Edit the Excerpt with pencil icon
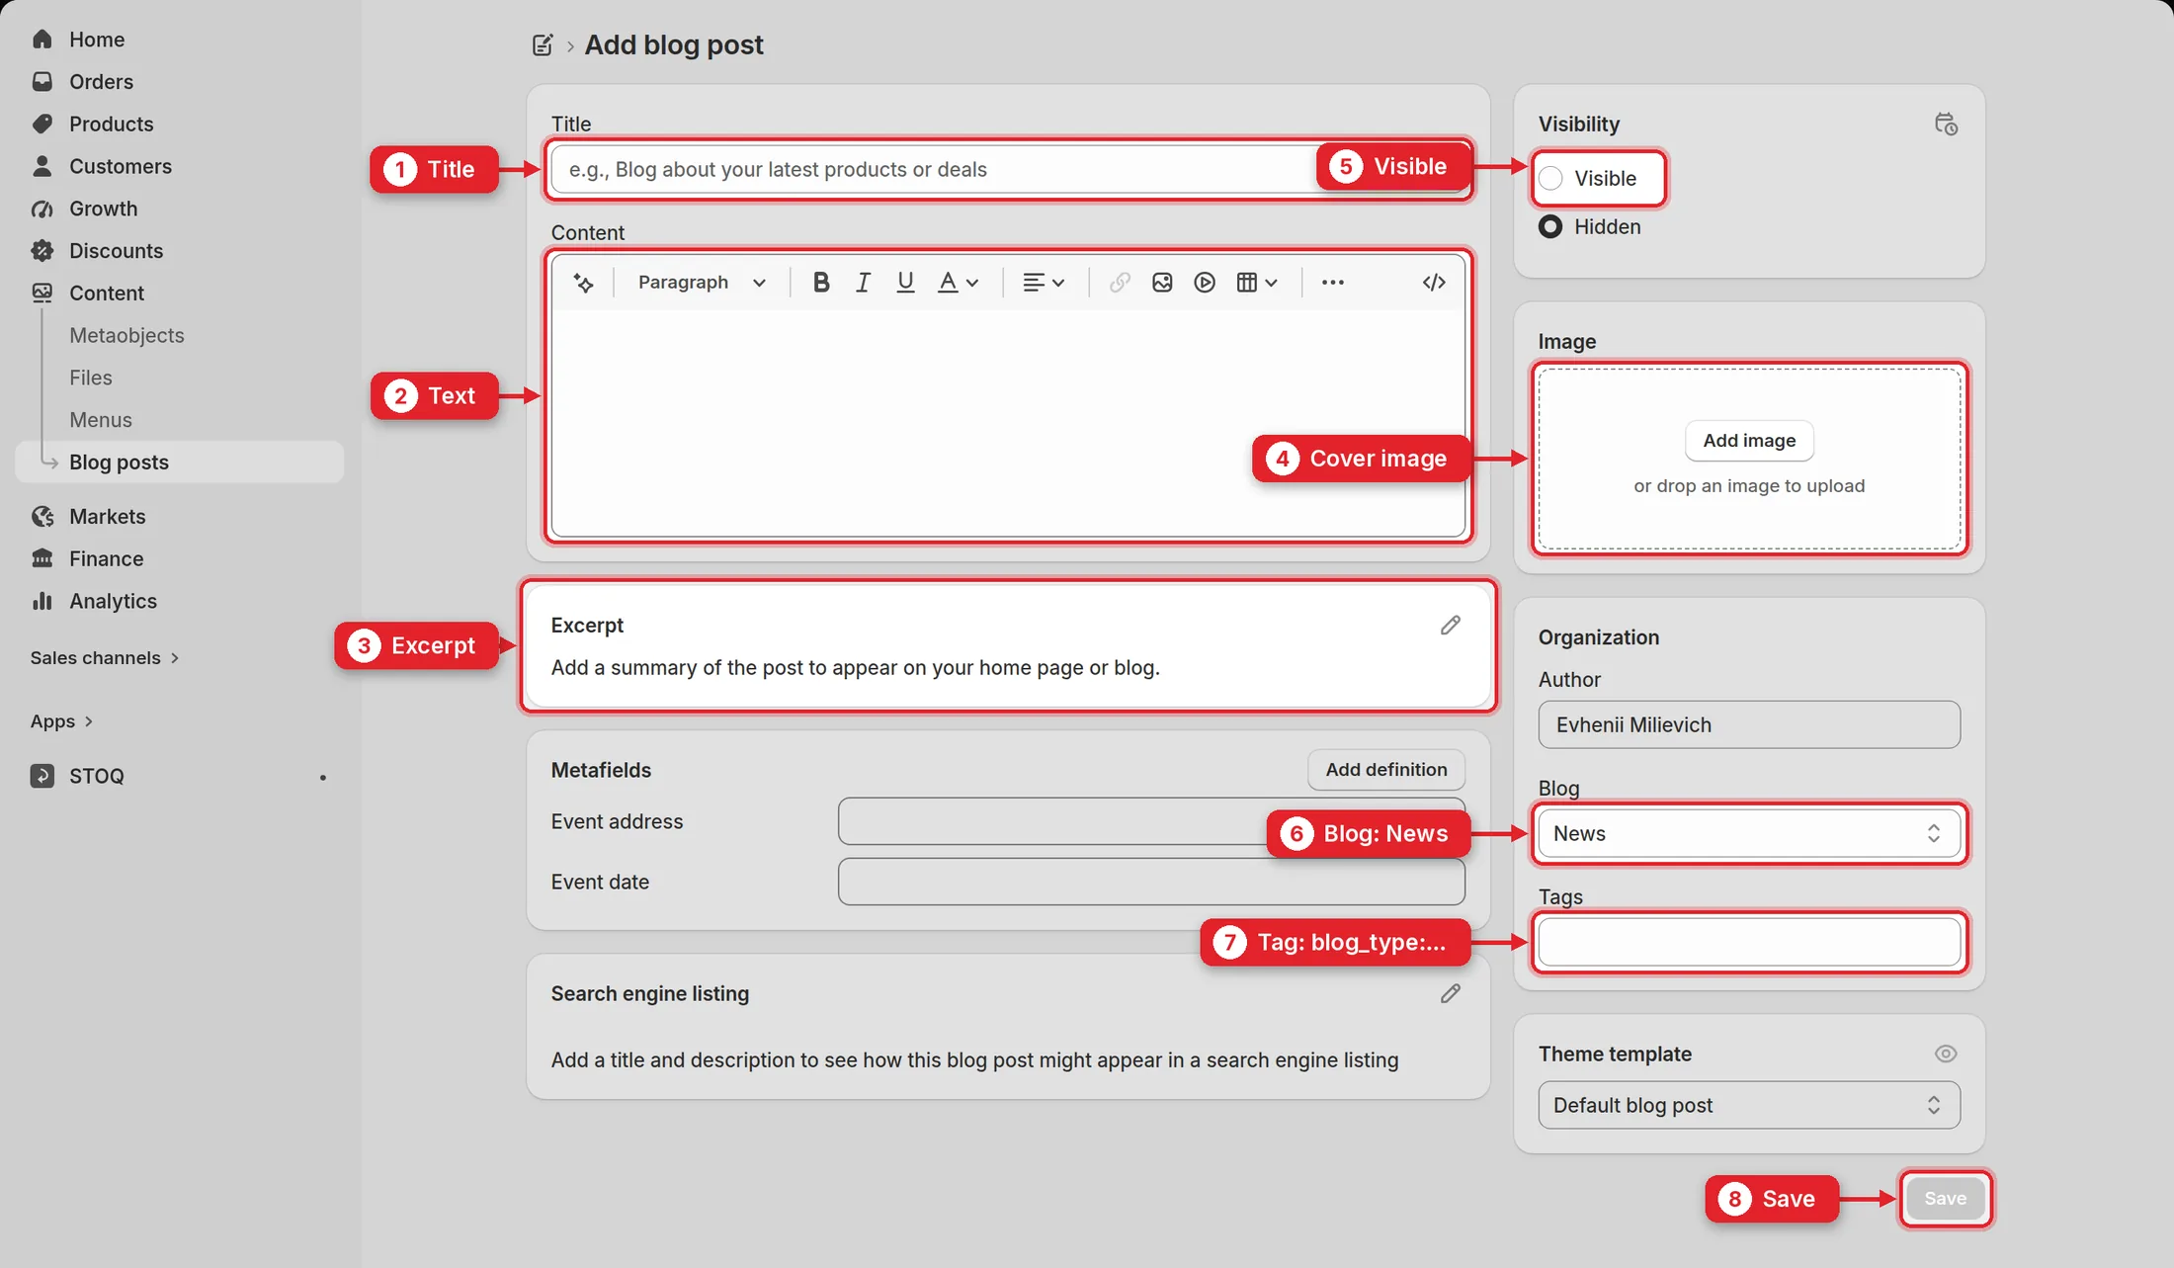2174x1268 pixels. (1450, 626)
